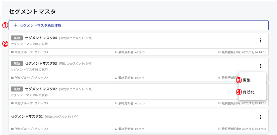This screenshot has height=135, width=277.
Task: Click セグメントマスタ04の説明 description text
Action: (29, 44)
